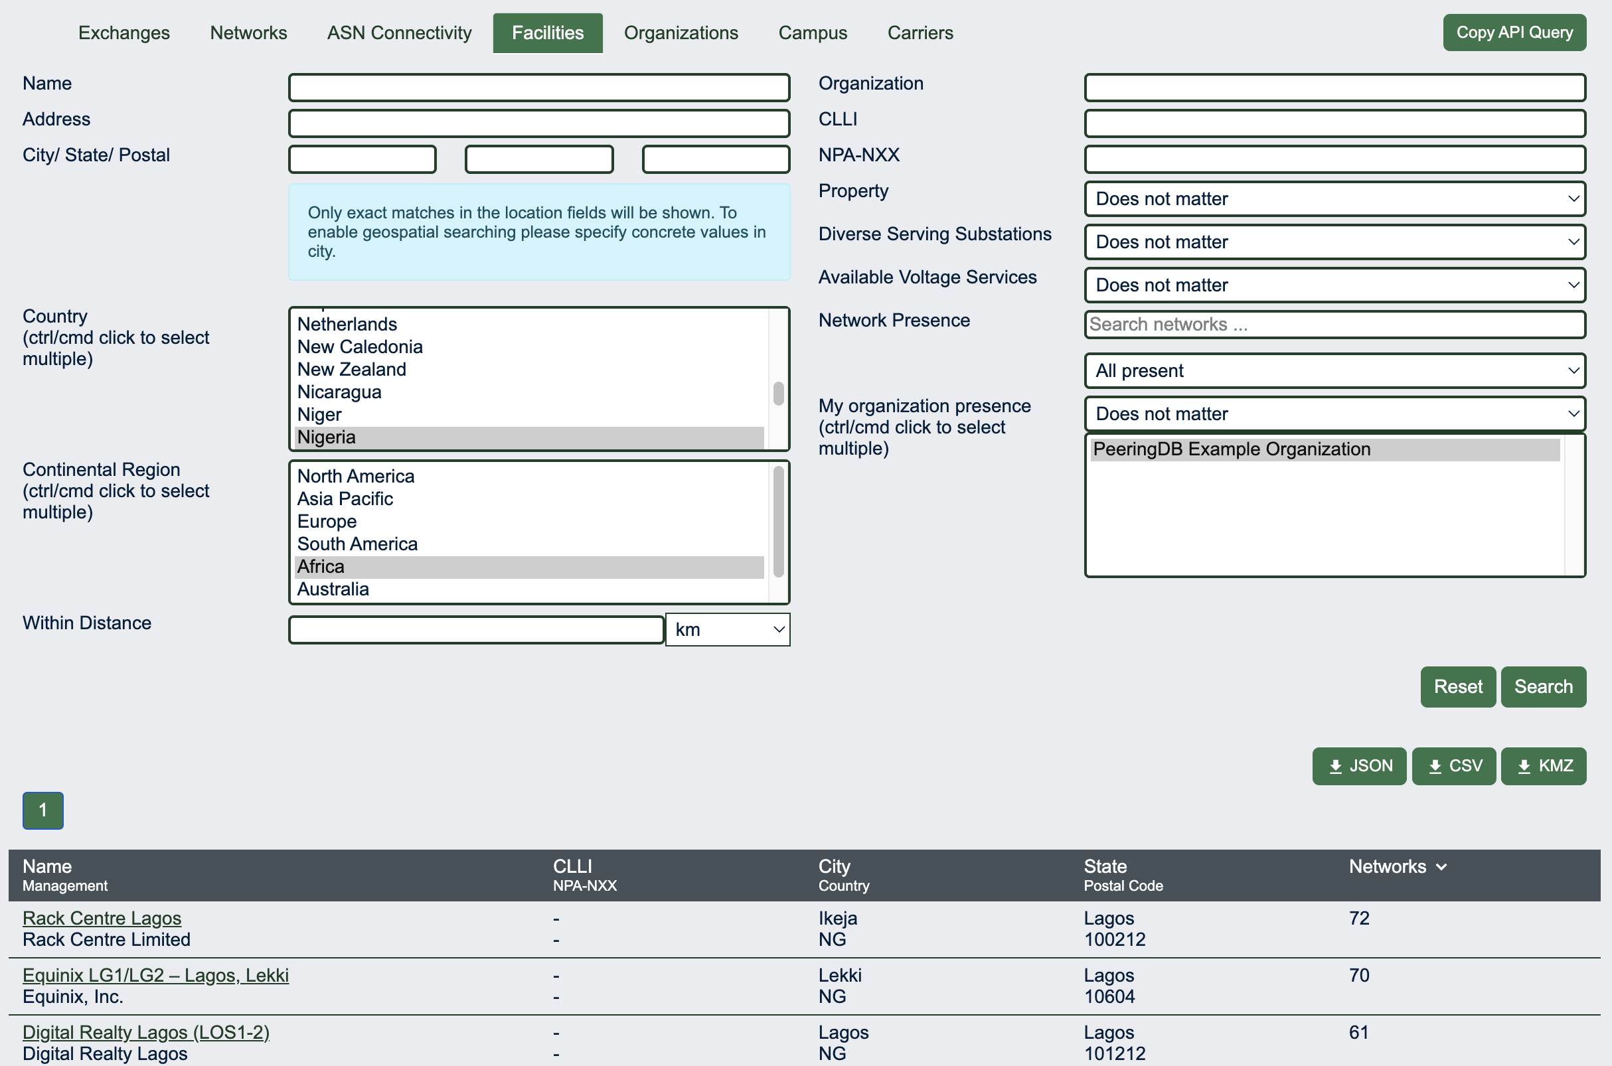The height and width of the screenshot is (1066, 1612).
Task: Select Nicaragua in the Country list
Action: click(x=529, y=392)
